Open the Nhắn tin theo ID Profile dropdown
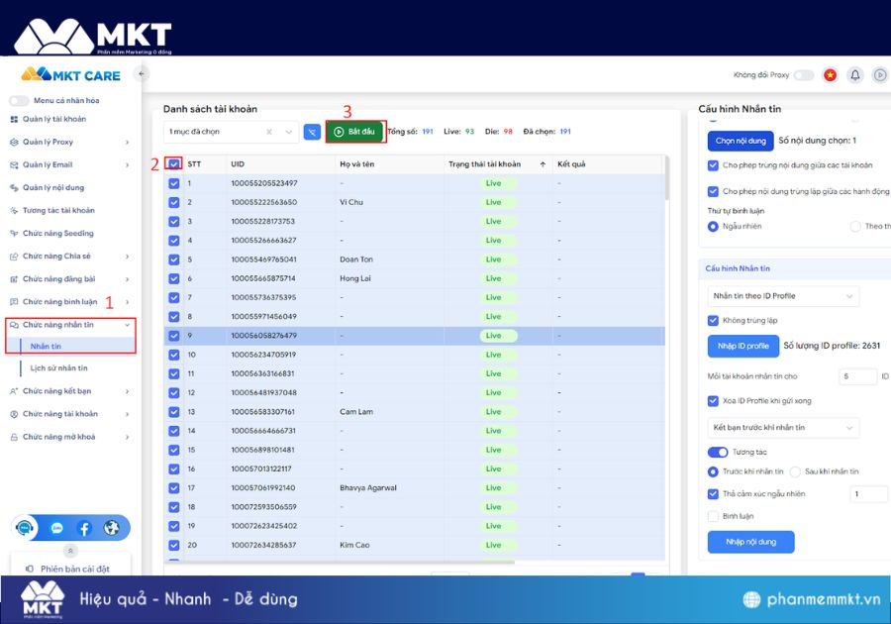Viewport: 891px width, 624px height. pos(783,296)
